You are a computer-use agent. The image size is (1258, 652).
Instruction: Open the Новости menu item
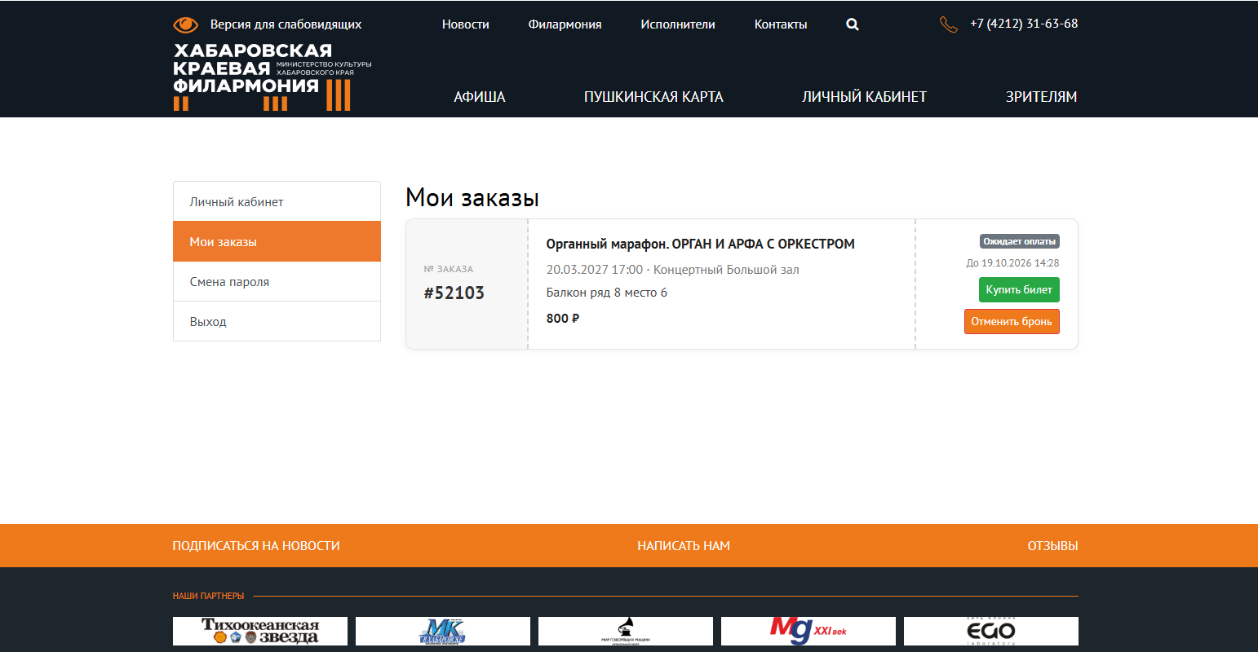(466, 24)
